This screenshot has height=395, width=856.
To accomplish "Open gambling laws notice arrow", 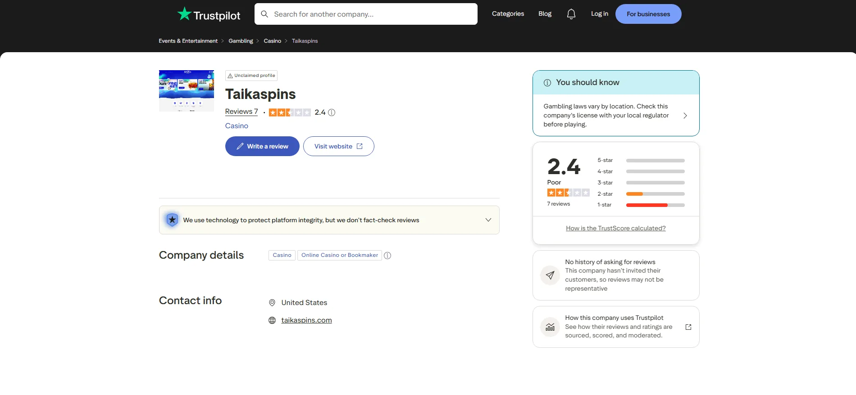I will 685,116.
